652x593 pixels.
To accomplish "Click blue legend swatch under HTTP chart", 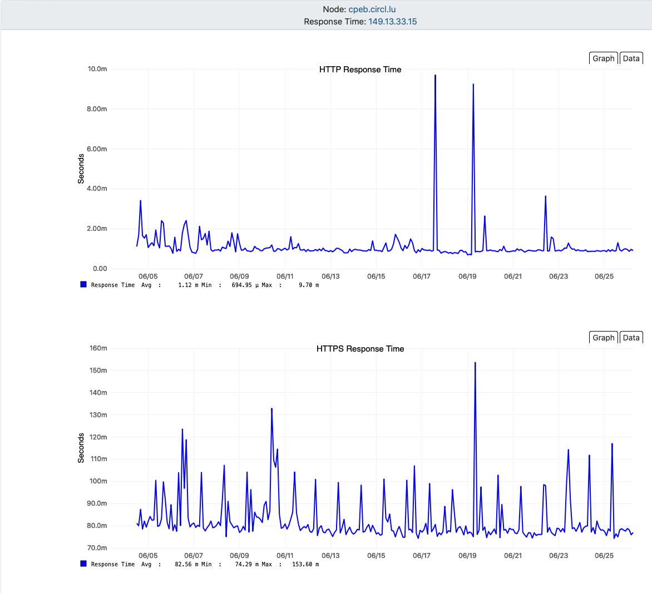I will (x=83, y=285).
